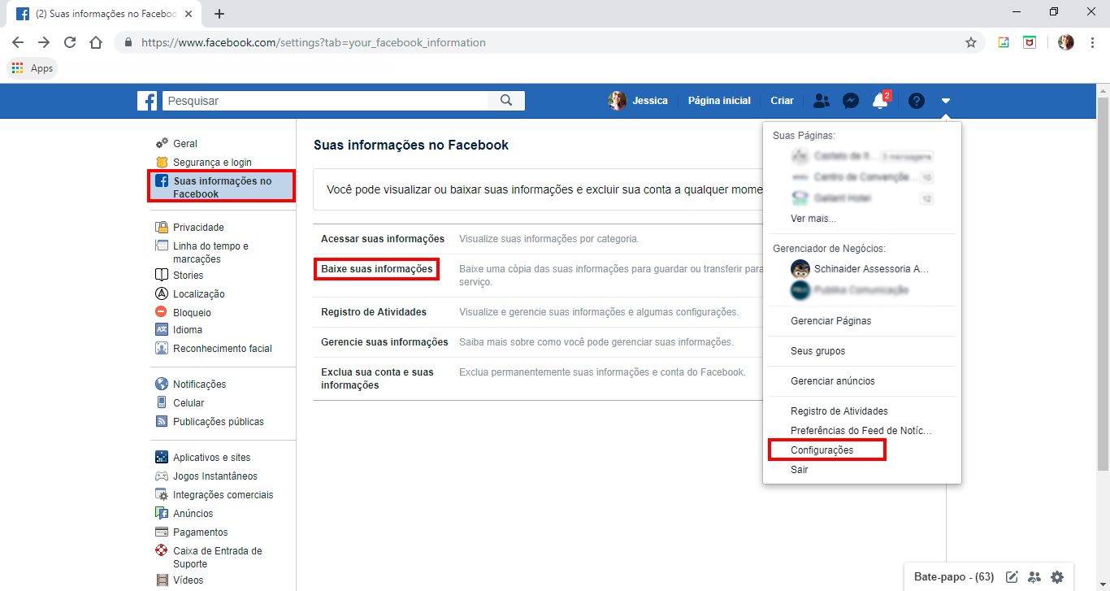Image resolution: width=1110 pixels, height=591 pixels.
Task: Open Preferências do Feed de Notícias
Action: pyautogui.click(x=861, y=431)
